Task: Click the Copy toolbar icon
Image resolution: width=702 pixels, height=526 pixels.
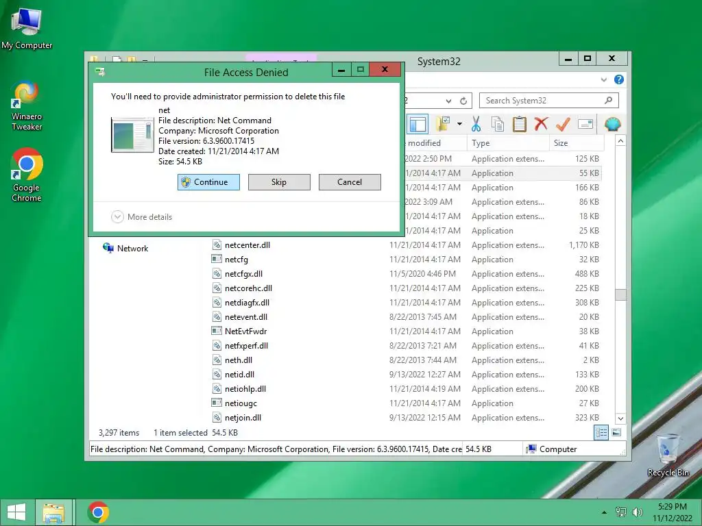Action: click(498, 124)
